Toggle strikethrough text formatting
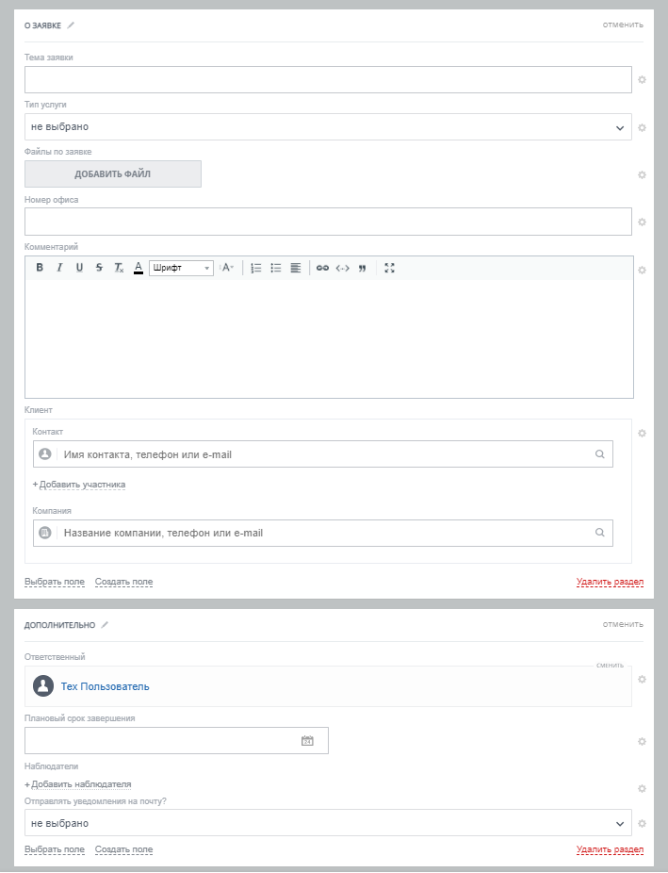The width and height of the screenshot is (668, 873). (x=99, y=268)
